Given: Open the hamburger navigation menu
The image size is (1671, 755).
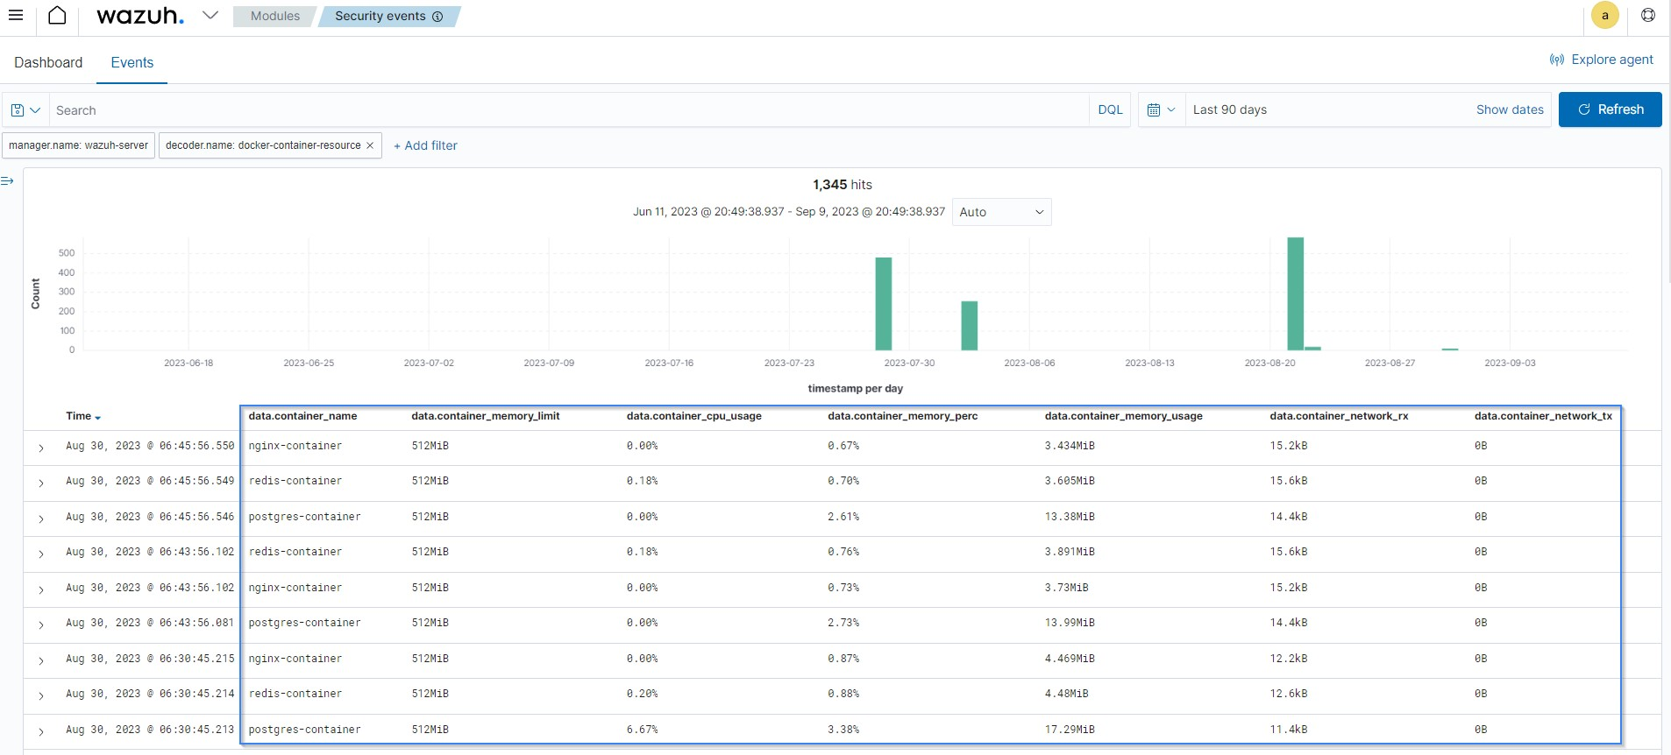Looking at the screenshot, I should (16, 15).
